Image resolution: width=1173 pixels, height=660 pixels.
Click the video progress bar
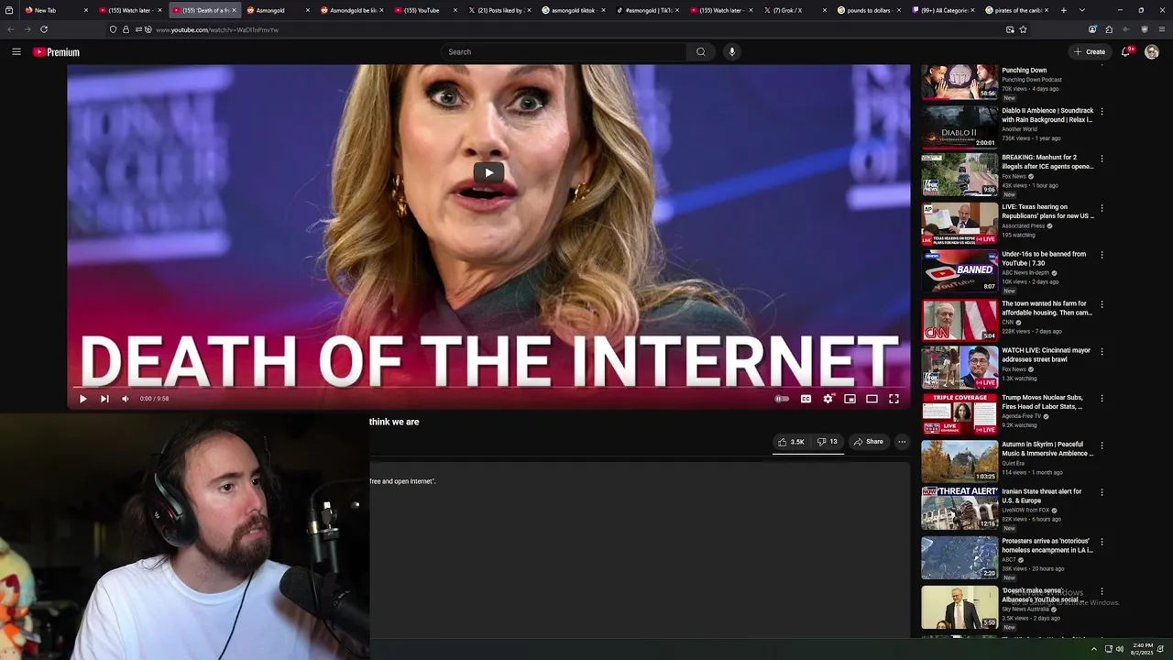point(488,387)
